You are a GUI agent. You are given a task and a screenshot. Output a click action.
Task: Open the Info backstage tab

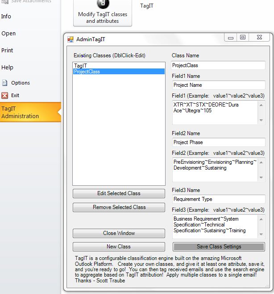(6, 17)
